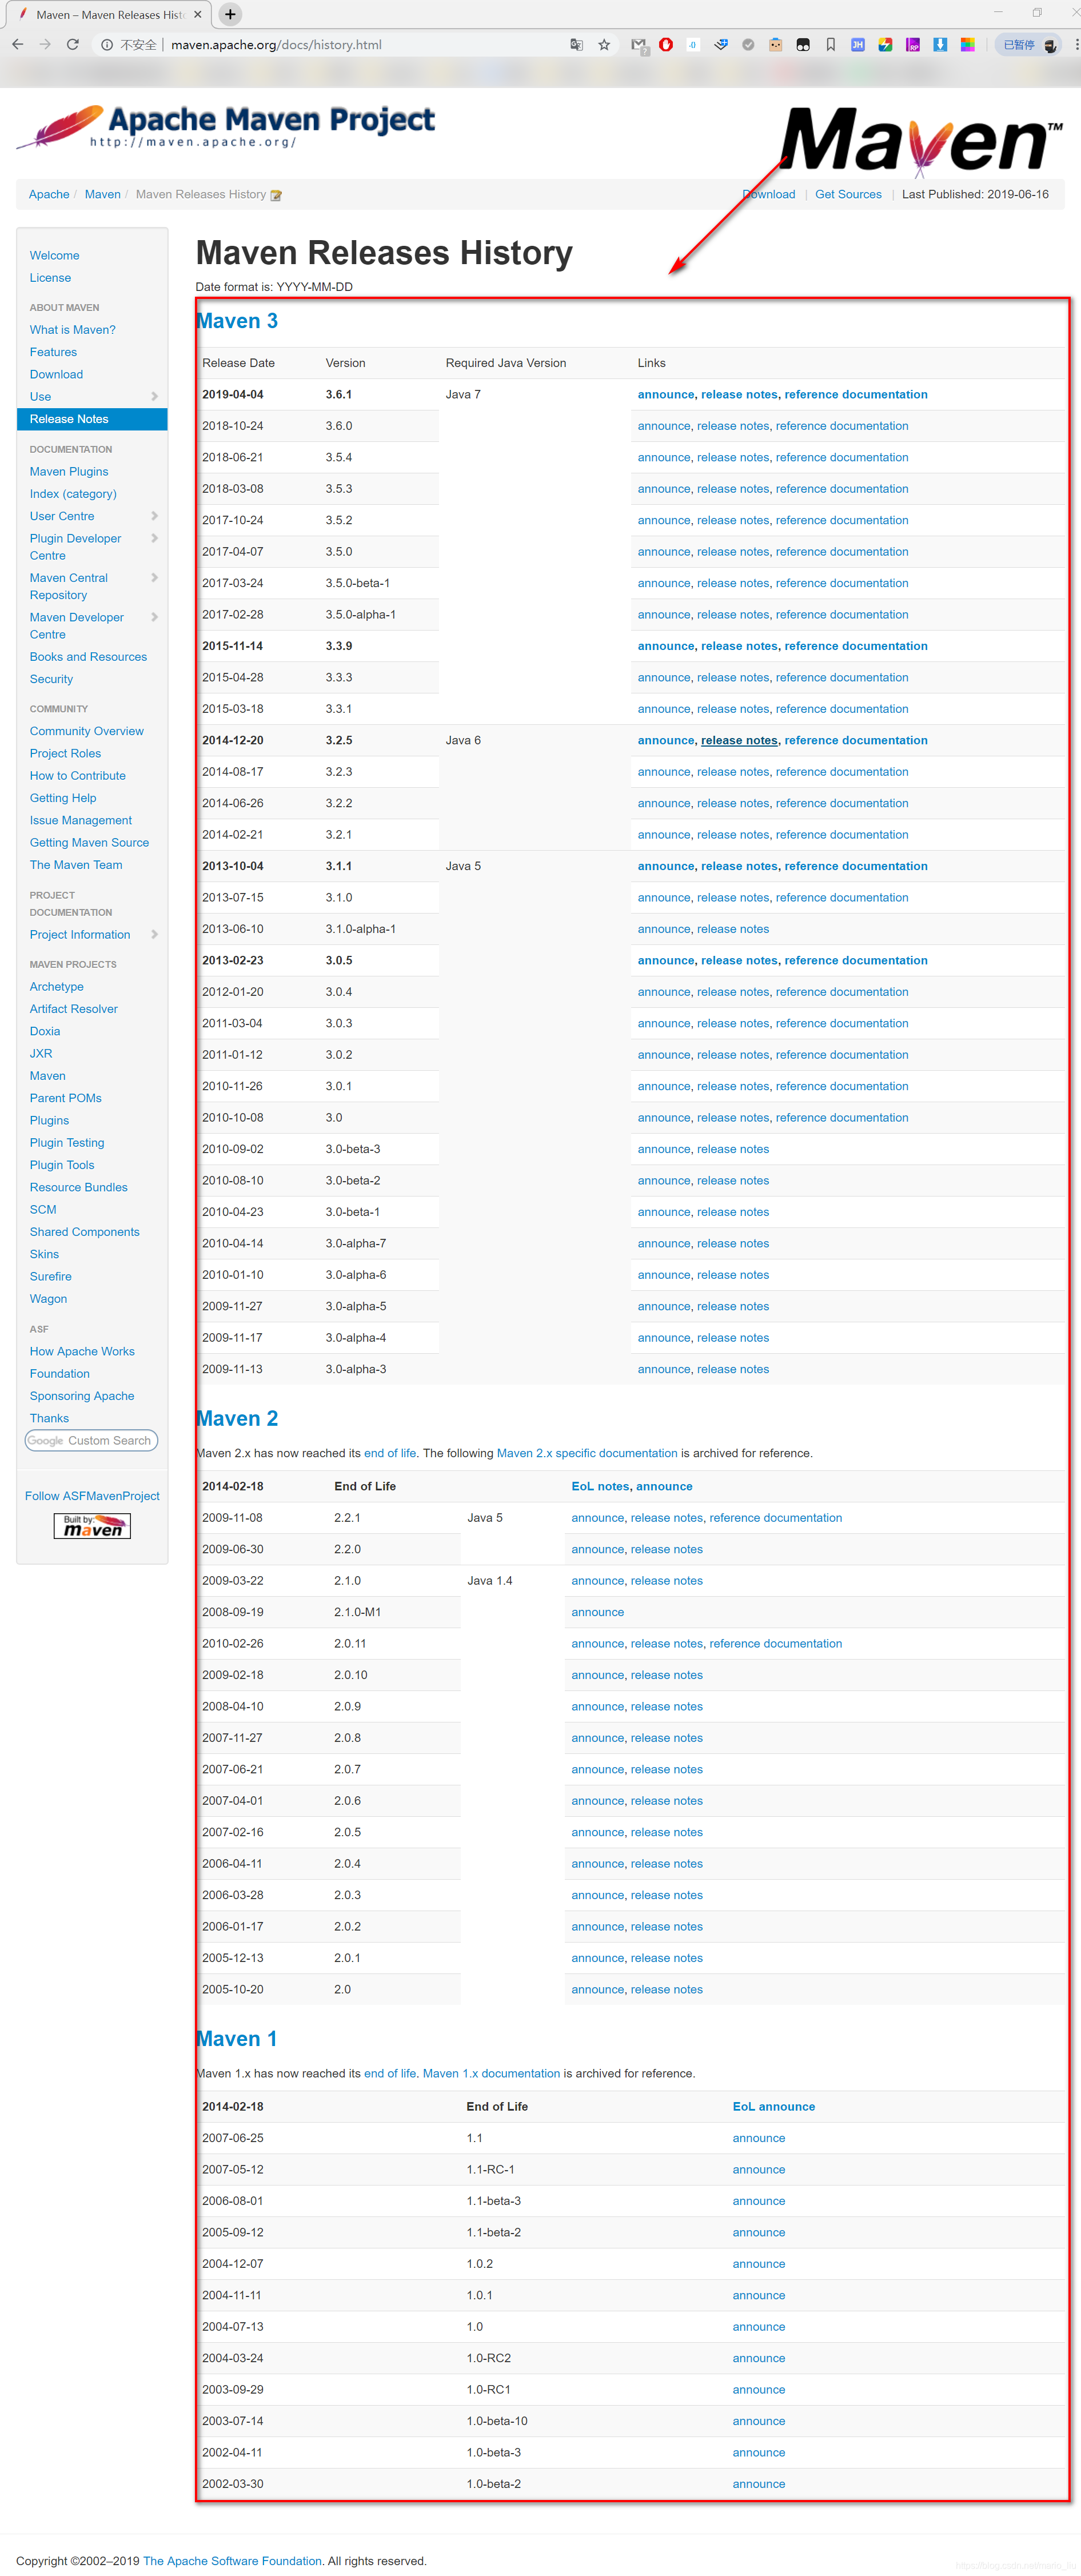Reload the current page
Image resolution: width=1081 pixels, height=2576 pixels.
click(72, 45)
